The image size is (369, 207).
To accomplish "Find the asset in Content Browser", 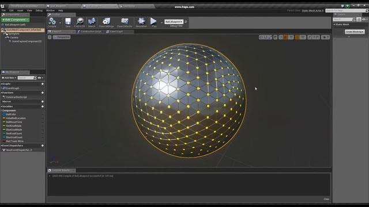I will click(x=80, y=22).
